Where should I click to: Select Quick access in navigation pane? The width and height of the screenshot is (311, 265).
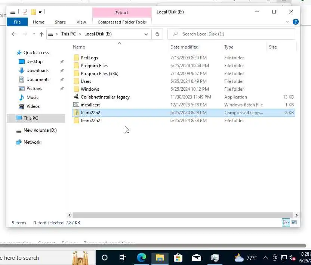coord(36,53)
